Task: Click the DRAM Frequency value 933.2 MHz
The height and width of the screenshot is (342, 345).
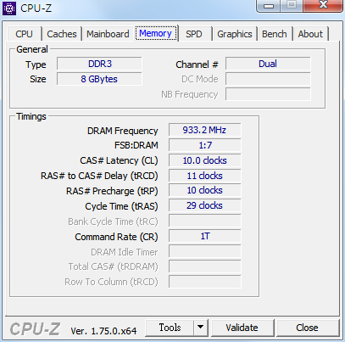Action: pos(205,130)
